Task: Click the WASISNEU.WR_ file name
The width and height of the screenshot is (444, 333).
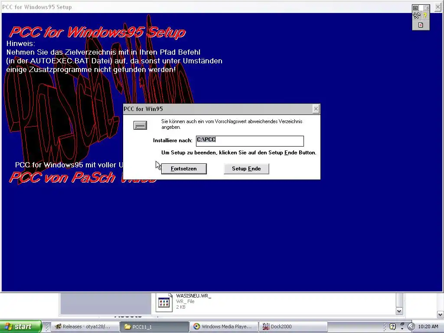Action: pyautogui.click(x=194, y=296)
